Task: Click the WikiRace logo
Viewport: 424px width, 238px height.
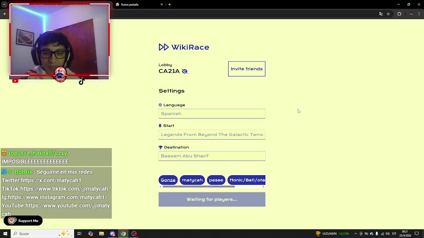Action: 184,47
